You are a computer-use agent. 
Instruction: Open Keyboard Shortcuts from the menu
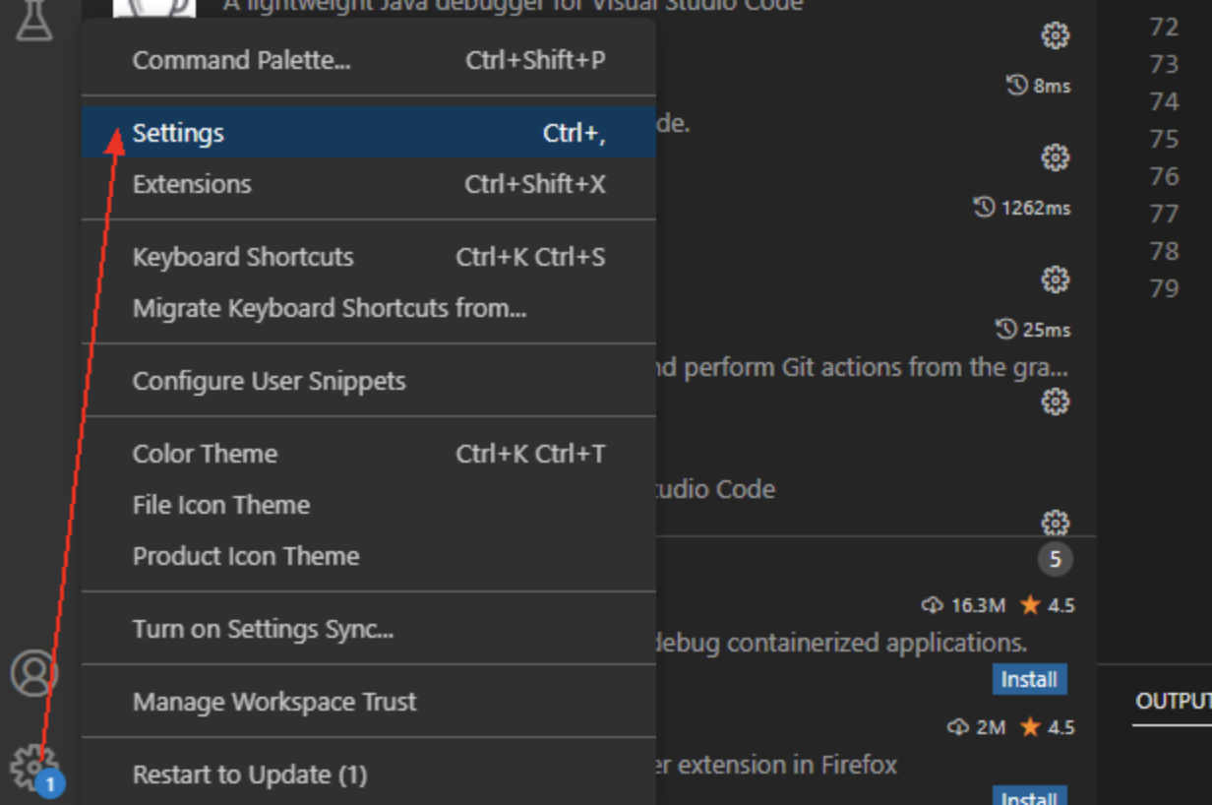369,257
